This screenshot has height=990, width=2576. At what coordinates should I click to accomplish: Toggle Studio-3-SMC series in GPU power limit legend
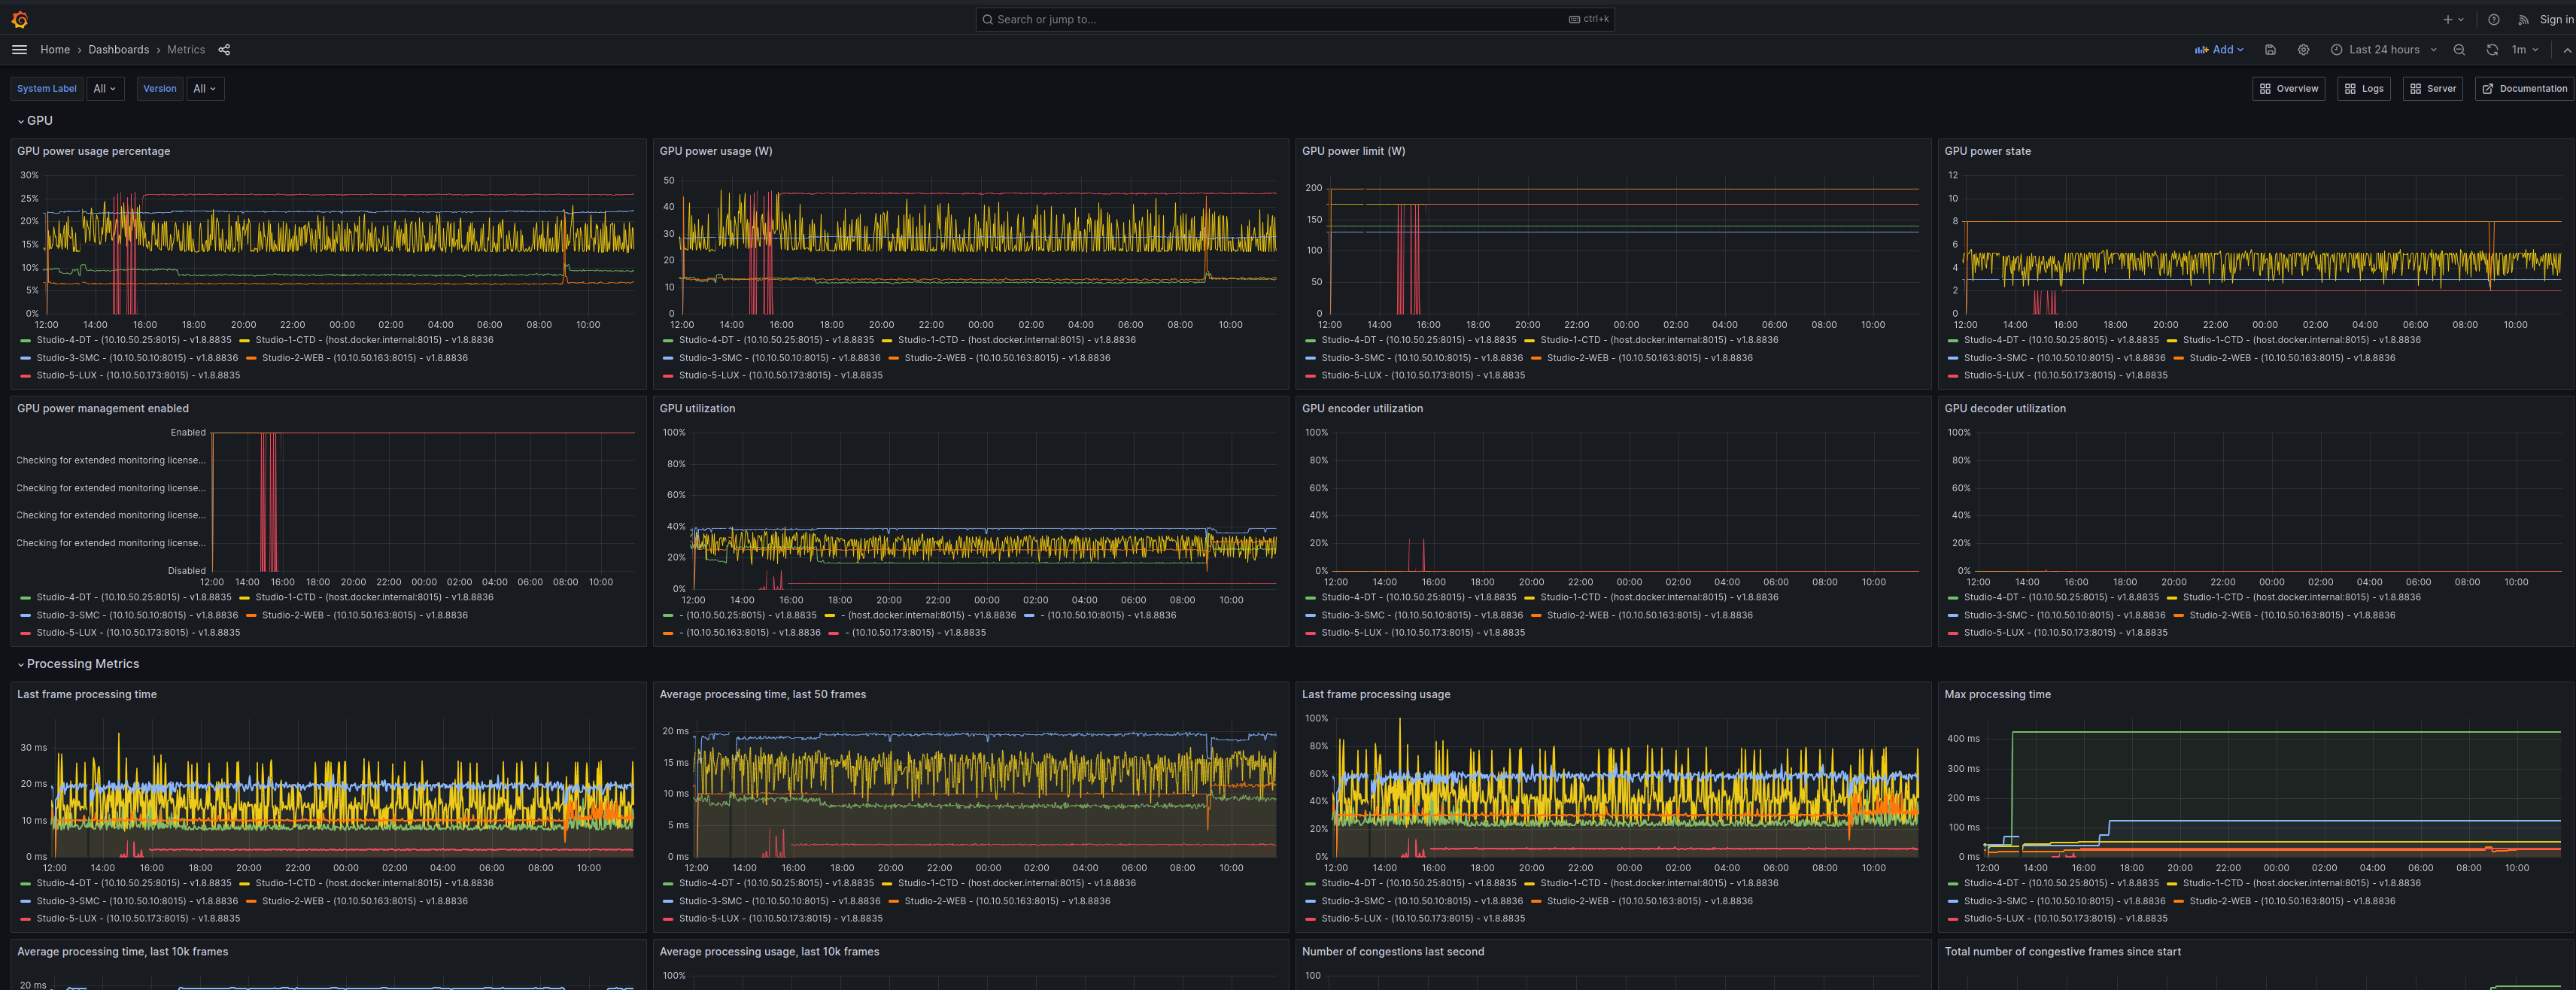point(1421,358)
